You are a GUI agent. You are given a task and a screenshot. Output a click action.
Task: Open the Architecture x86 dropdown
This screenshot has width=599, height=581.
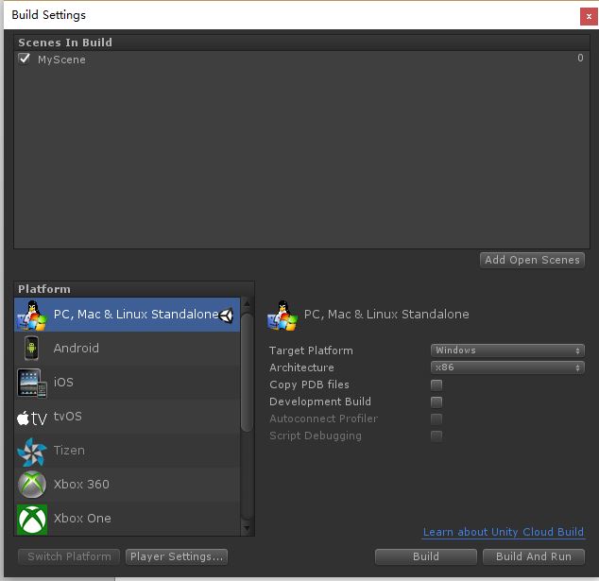[x=507, y=367]
